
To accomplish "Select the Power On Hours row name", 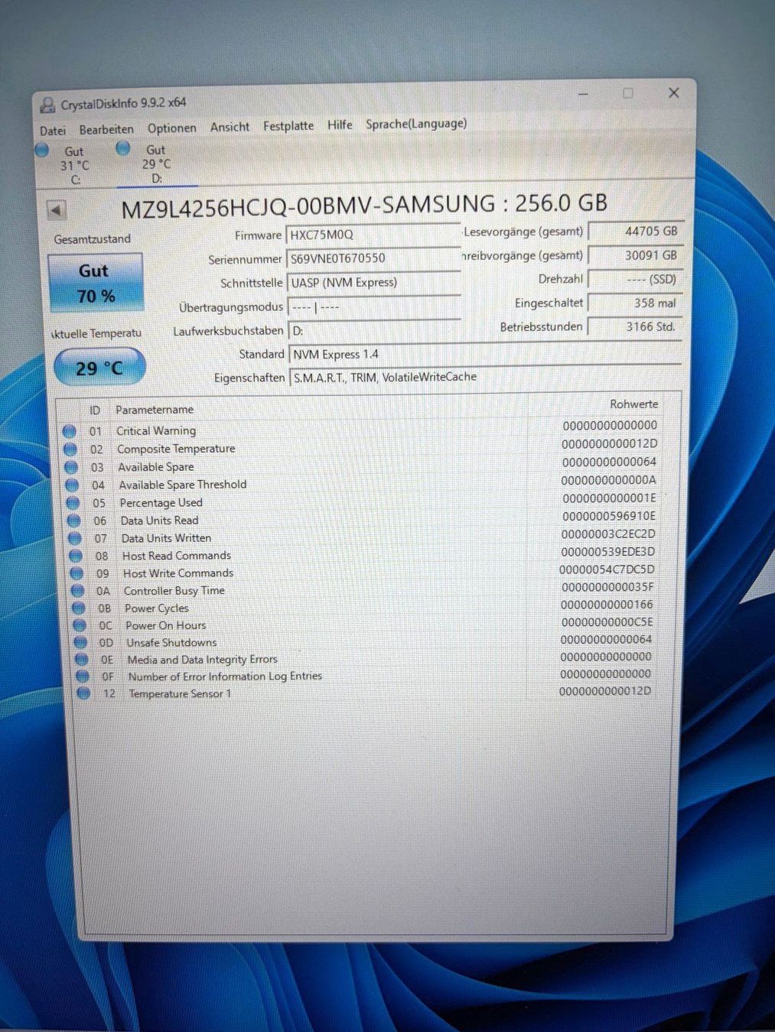I will coord(165,625).
